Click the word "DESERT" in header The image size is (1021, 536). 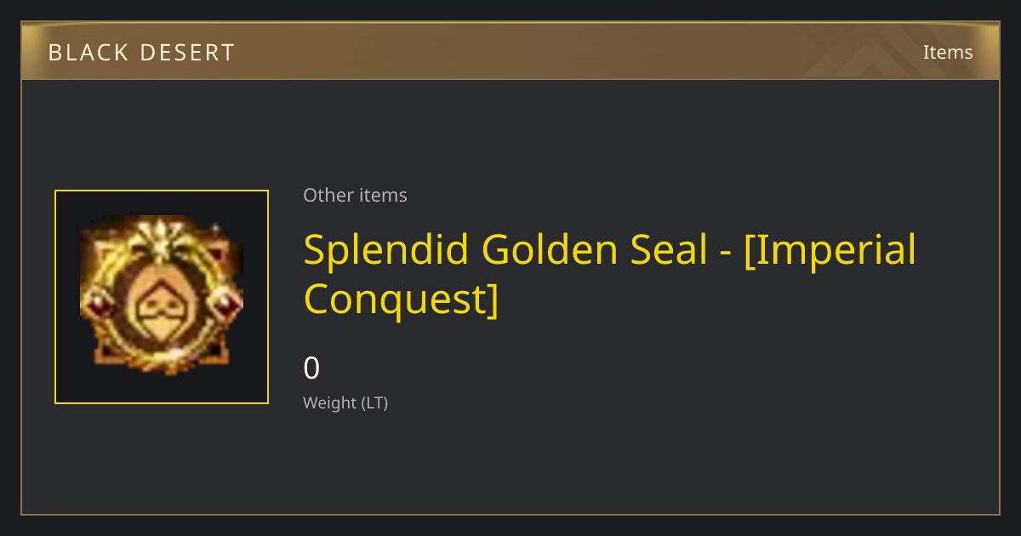tap(190, 53)
